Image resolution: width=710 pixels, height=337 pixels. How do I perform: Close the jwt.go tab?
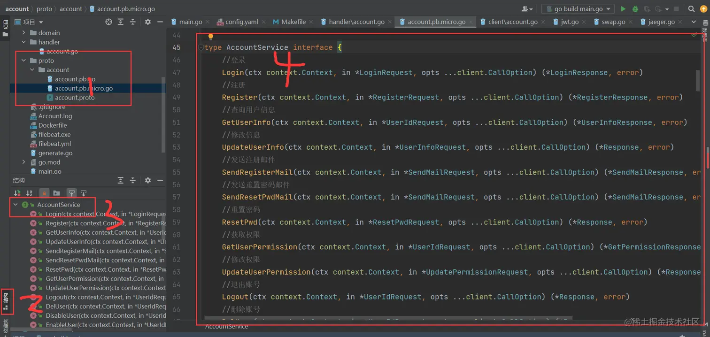[585, 22]
